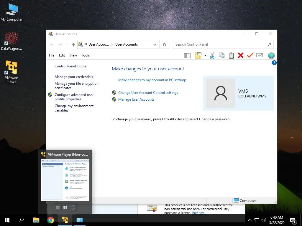Screen dimensions: 302x226
Task: Click the Search Control Panel field
Action: tap(223, 44)
